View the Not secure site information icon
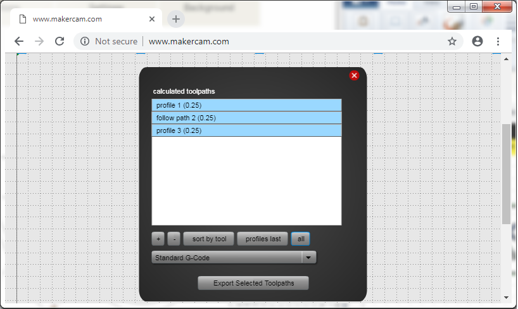 click(85, 41)
